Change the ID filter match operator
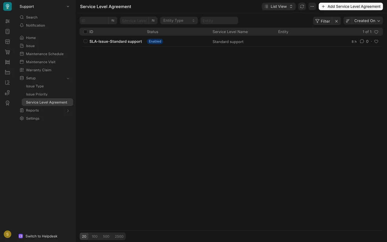Screen dimensions: 387x242 tap(113, 21)
